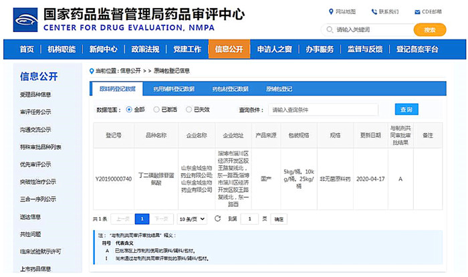Screen dimensions: 468x277
Task: Open 政策法规 in the navigation bar
Action: coord(145,50)
